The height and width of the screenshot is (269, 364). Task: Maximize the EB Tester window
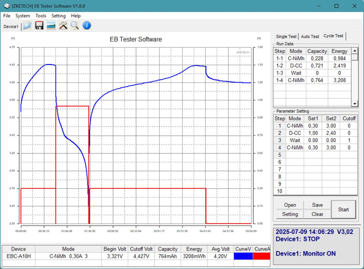(x=336, y=6)
